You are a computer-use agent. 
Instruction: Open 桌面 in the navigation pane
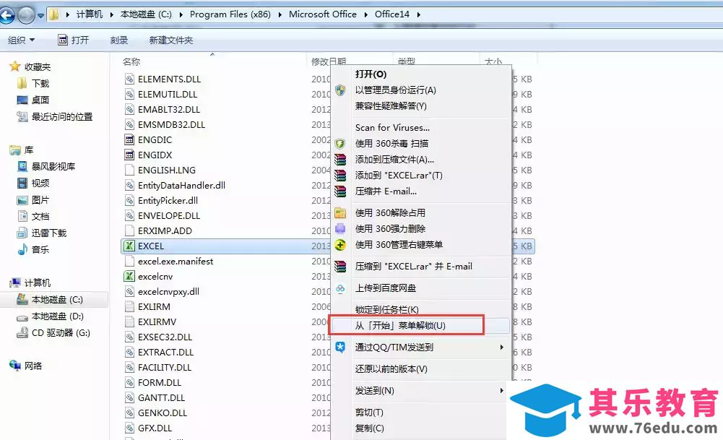(40, 100)
